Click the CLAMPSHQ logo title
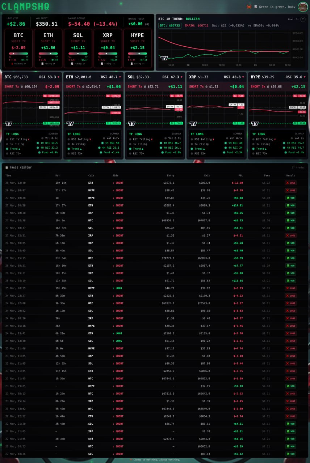Screen dimensions: 310x463 coord(26,7)
